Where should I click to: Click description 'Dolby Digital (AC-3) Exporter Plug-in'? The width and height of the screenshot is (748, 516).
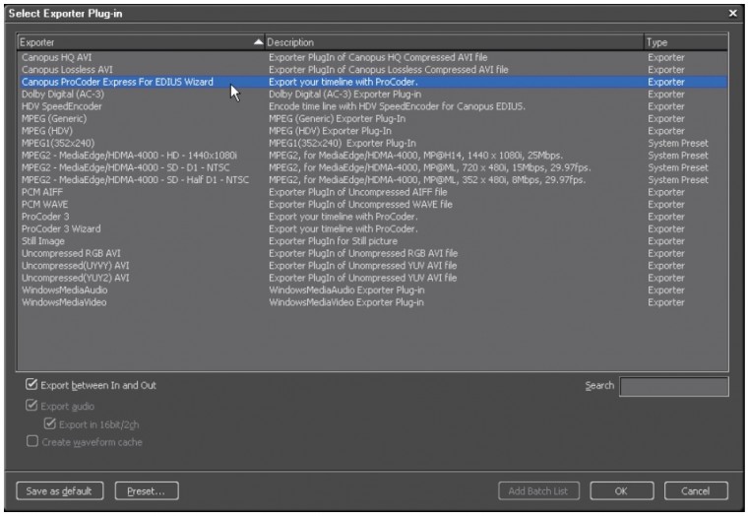[344, 94]
